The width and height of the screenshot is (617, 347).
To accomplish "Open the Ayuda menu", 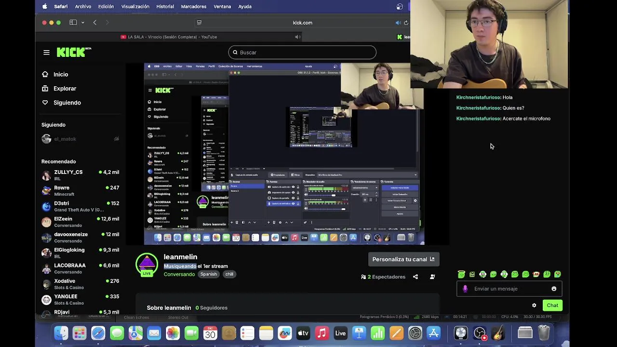I will click(245, 7).
